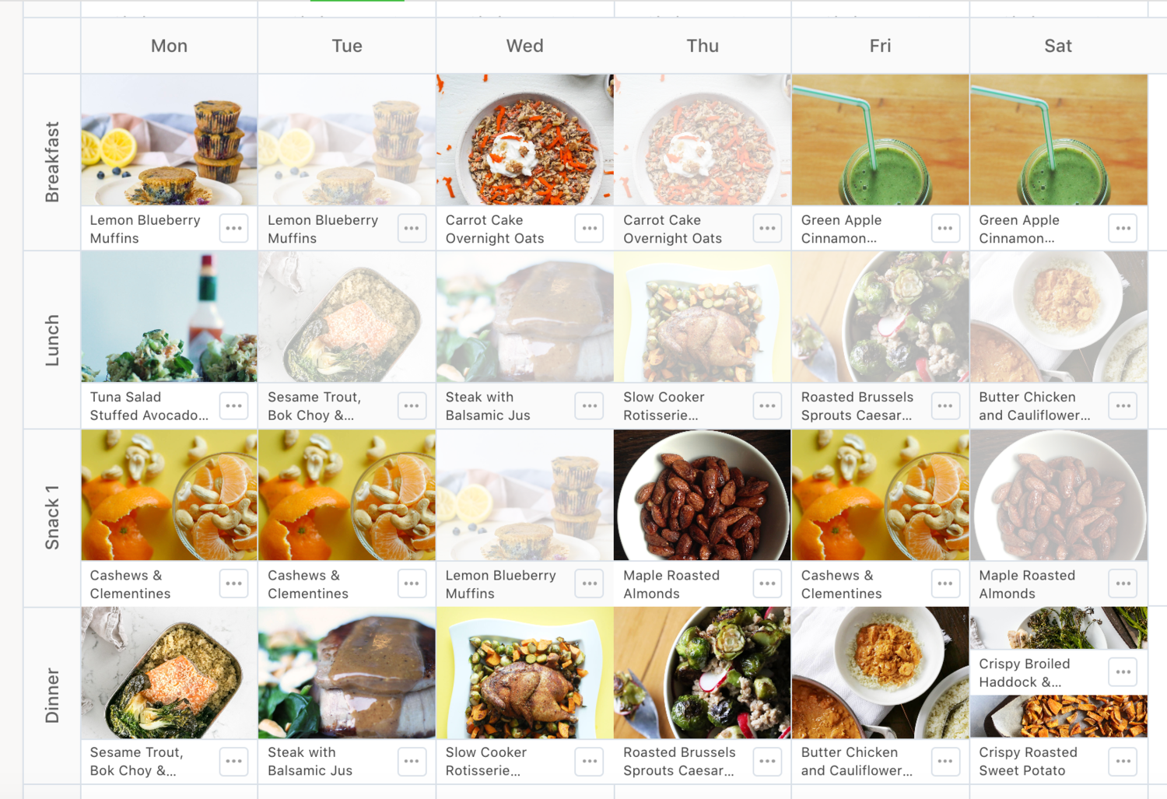
Task: Open Wednesday Slow Cooker Rotisserie dinner image
Action: pyautogui.click(x=525, y=673)
